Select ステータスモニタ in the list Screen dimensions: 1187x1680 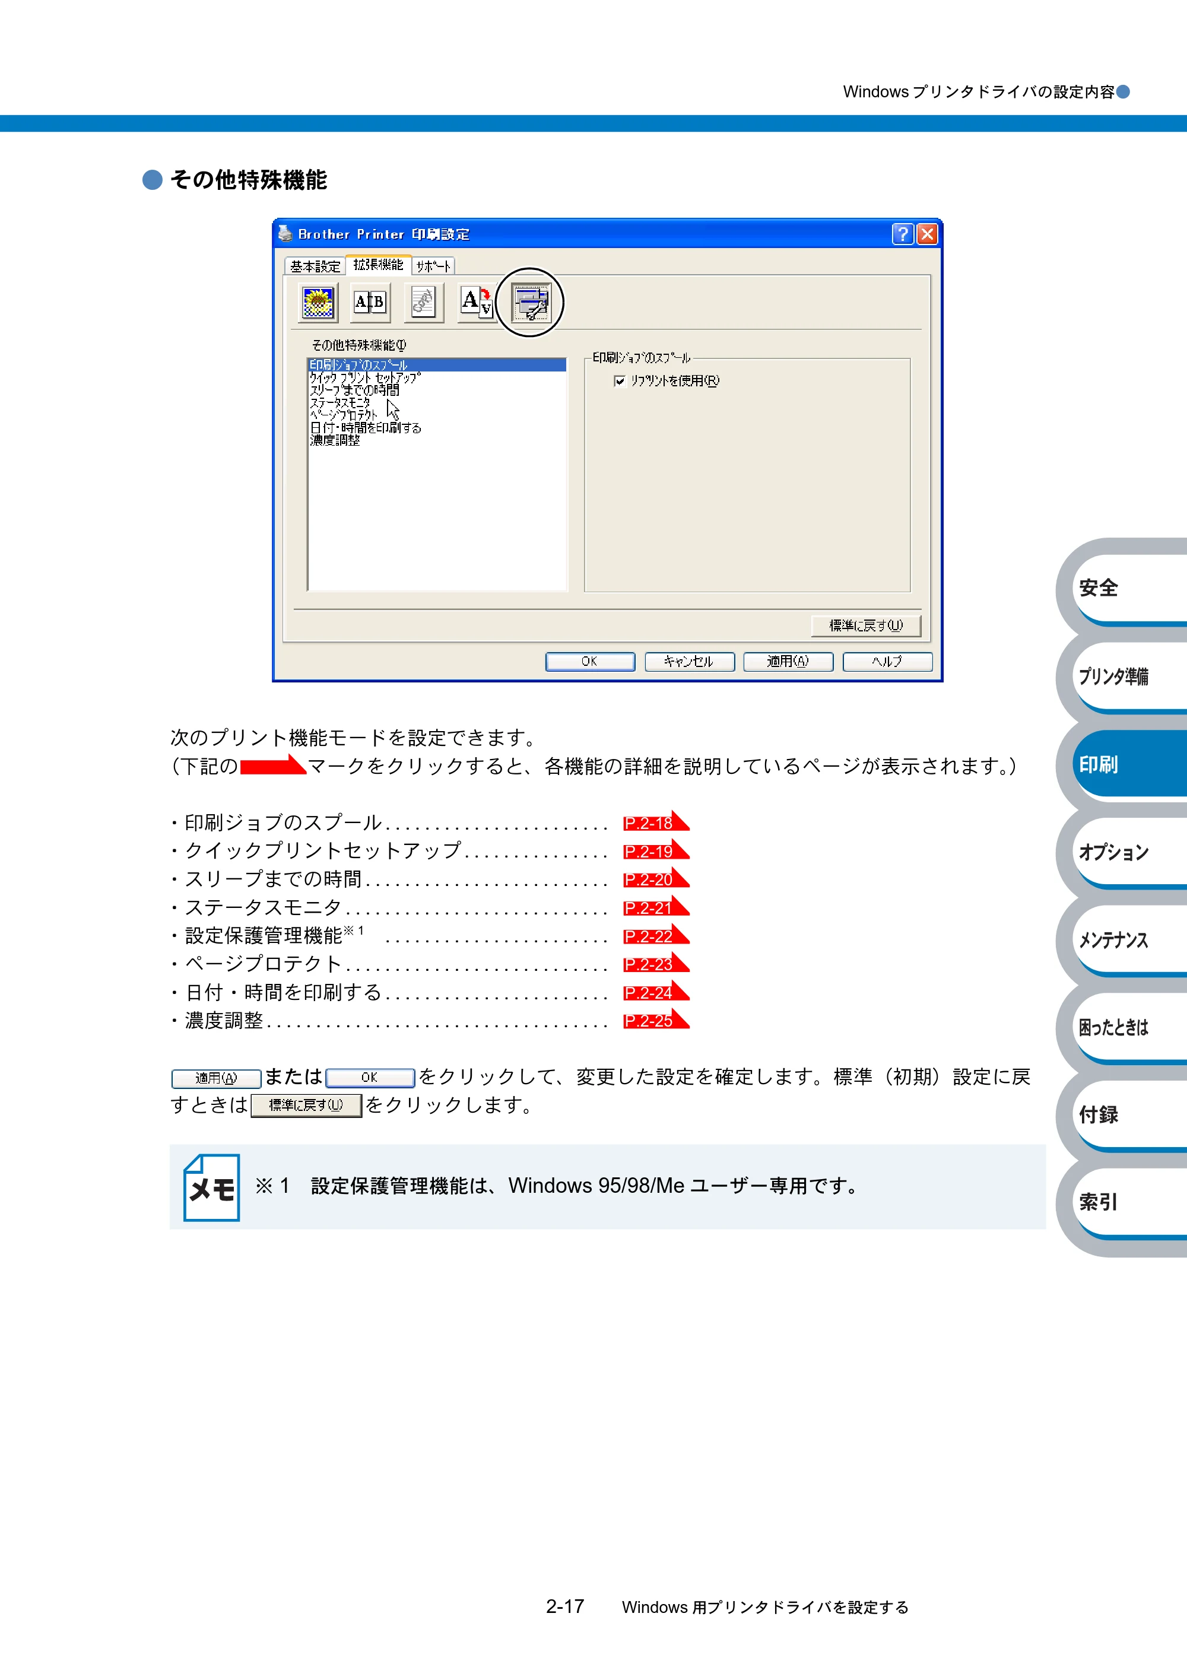[x=340, y=402]
